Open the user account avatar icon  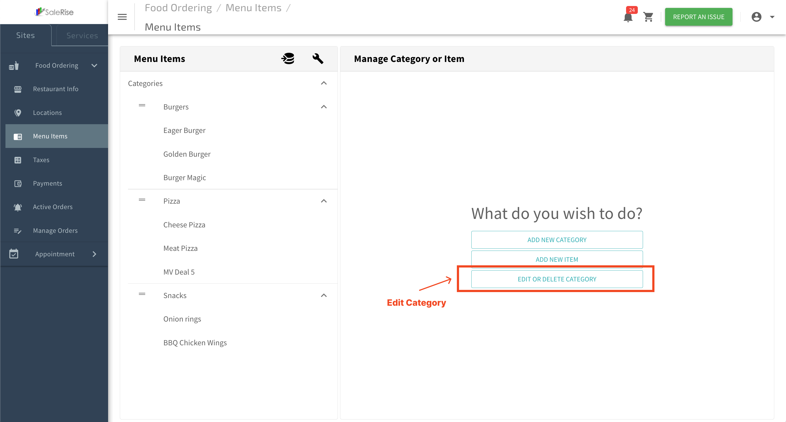point(757,17)
